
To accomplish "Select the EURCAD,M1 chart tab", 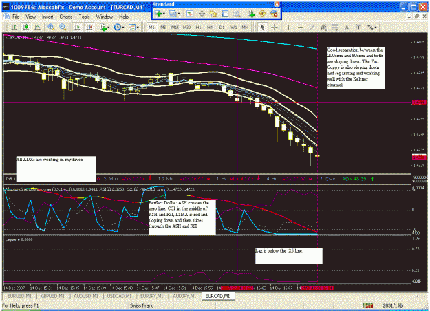I will (218, 296).
